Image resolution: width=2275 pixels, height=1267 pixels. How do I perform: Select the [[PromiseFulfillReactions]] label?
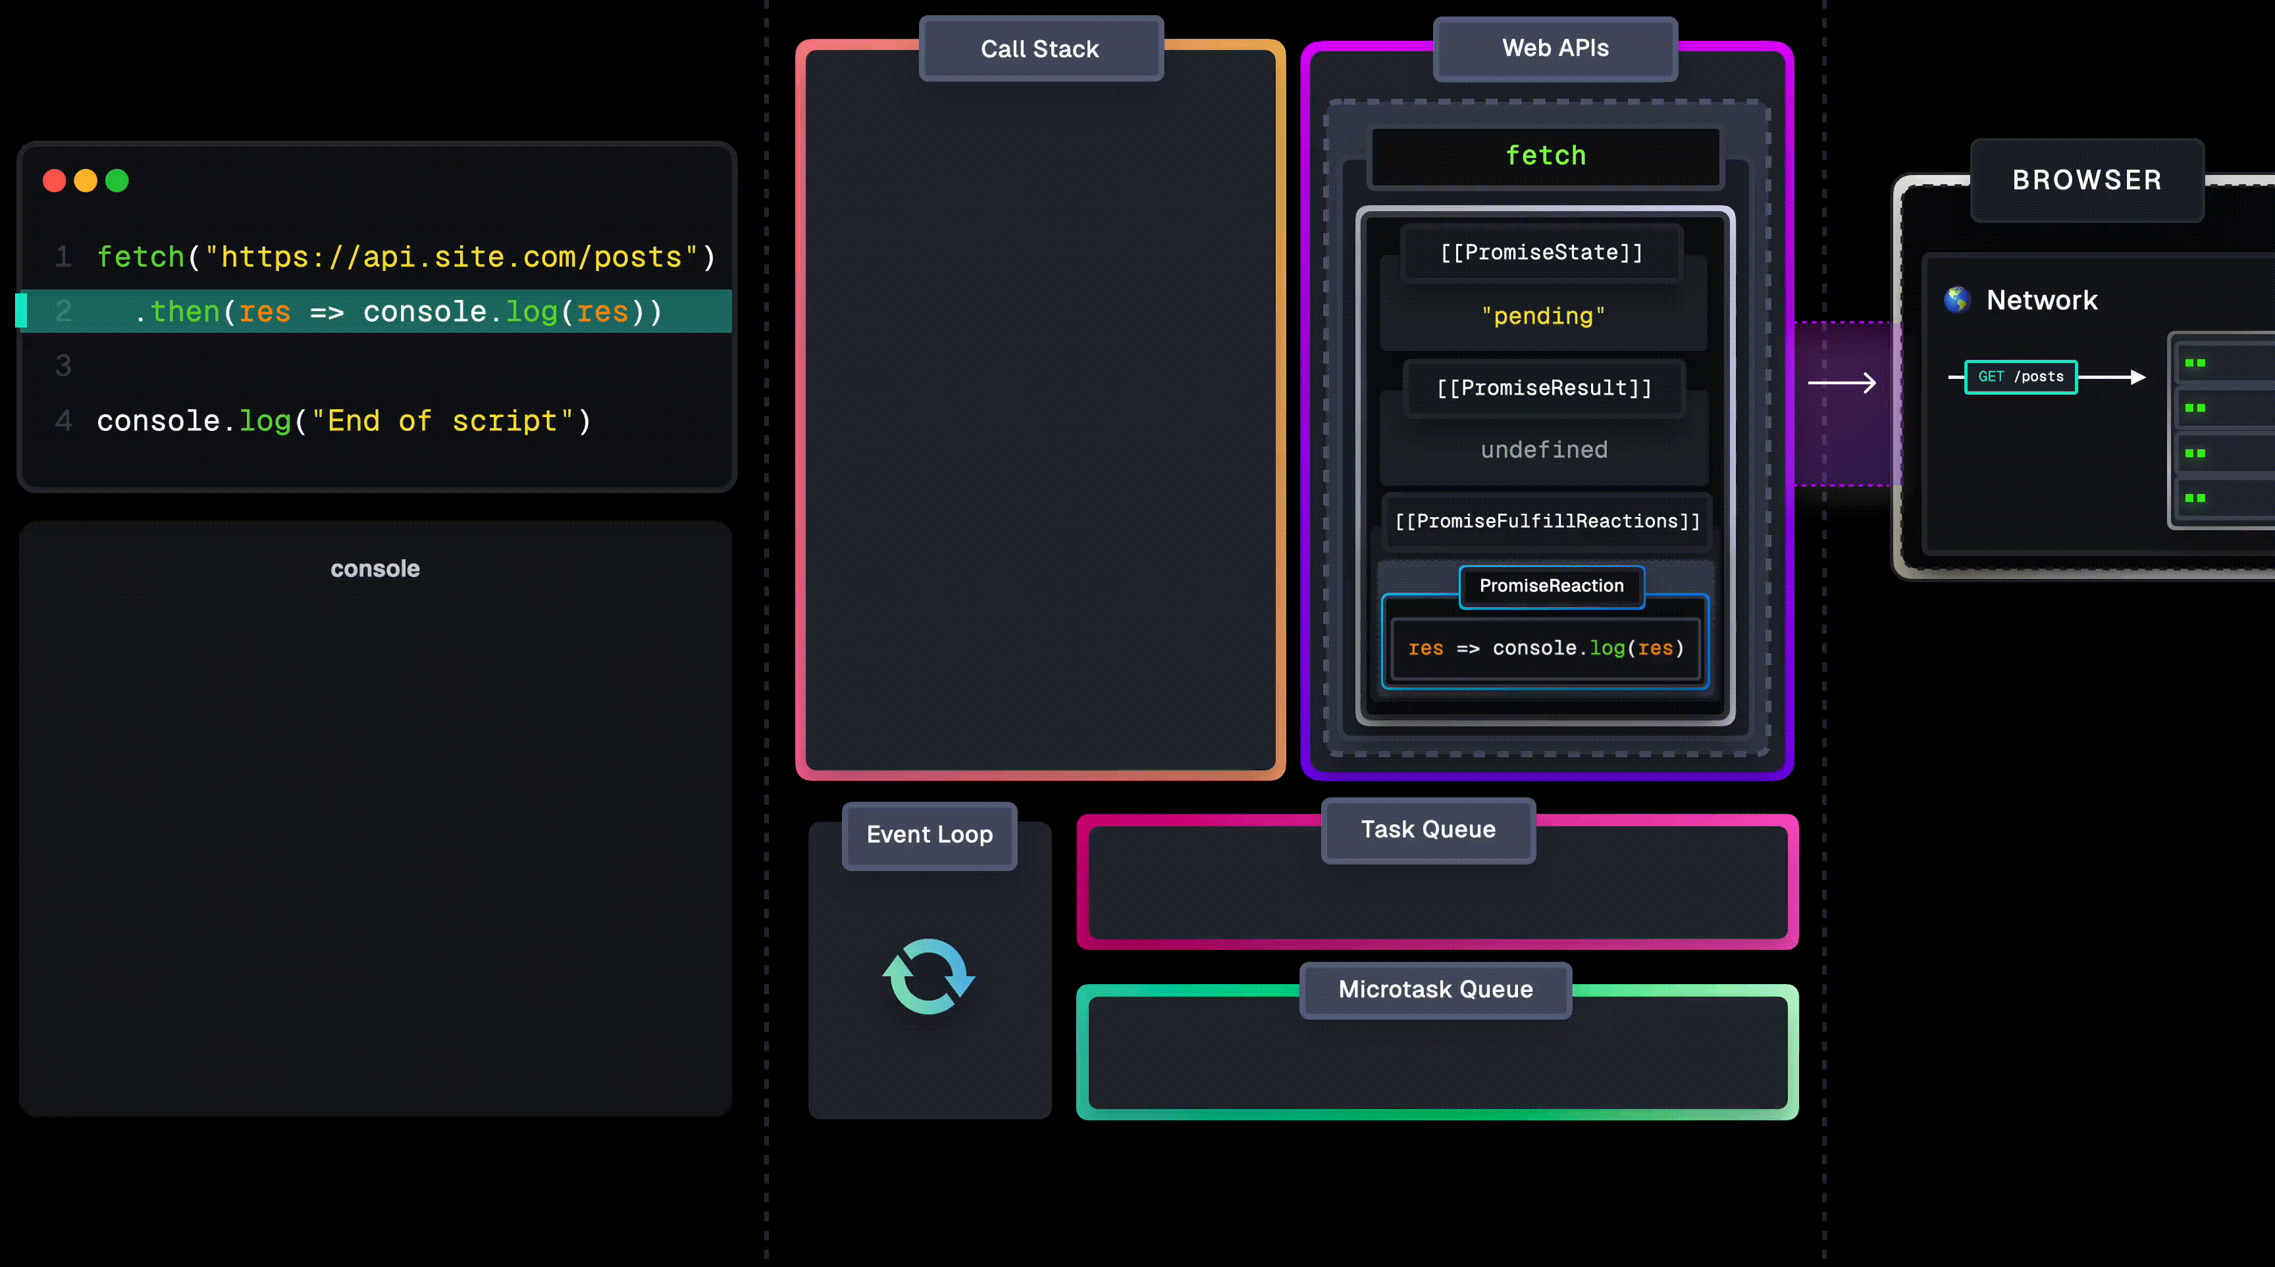point(1548,522)
